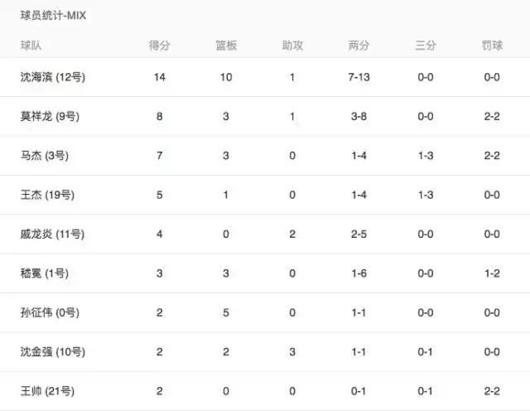This screenshot has height=411, width=530.
Task: Select the 得分 column header
Action: pos(160,46)
